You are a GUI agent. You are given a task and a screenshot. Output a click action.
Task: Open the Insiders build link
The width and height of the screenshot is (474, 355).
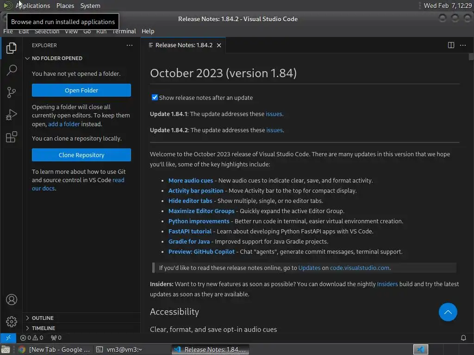[387, 284]
